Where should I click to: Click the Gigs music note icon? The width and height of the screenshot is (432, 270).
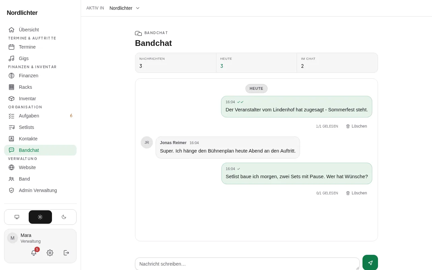(x=11, y=58)
